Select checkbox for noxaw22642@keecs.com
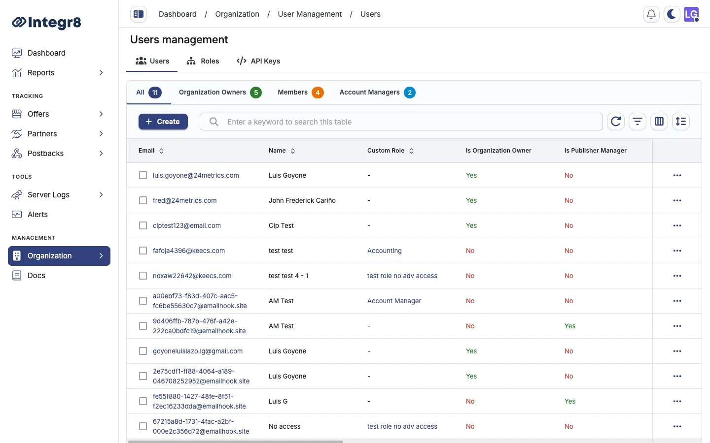 [143, 276]
